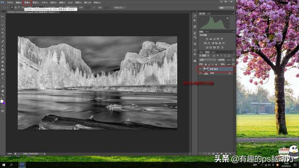This screenshot has height=168, width=299.
Task: Toggle Quick Mask mode in toolbox
Action: 3,107
